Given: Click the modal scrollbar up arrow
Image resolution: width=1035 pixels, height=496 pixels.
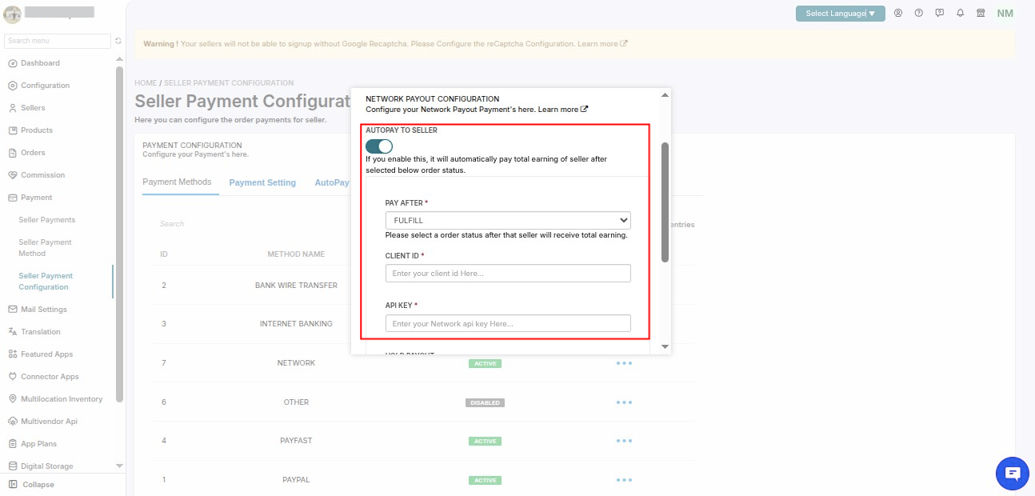Looking at the screenshot, I should [x=665, y=95].
